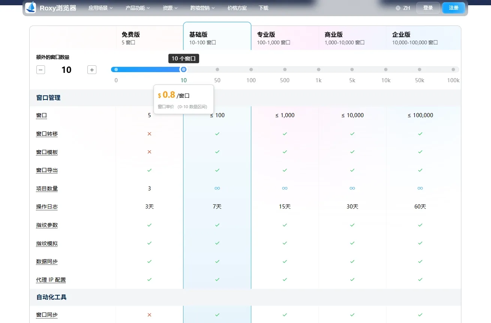Image resolution: width=491 pixels, height=323 pixels.
Task: Click checkmark for 窗口导出 in 商业版 column
Action: (352, 170)
